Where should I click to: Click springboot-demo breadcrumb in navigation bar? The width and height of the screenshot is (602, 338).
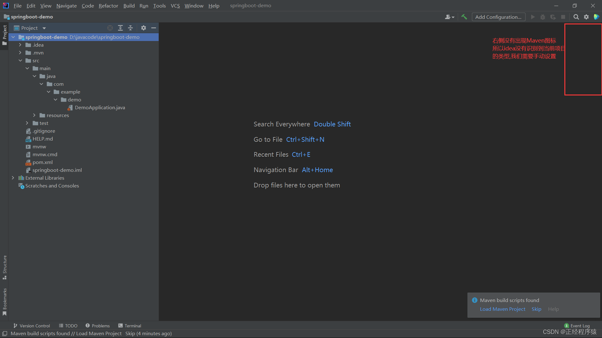(29, 17)
